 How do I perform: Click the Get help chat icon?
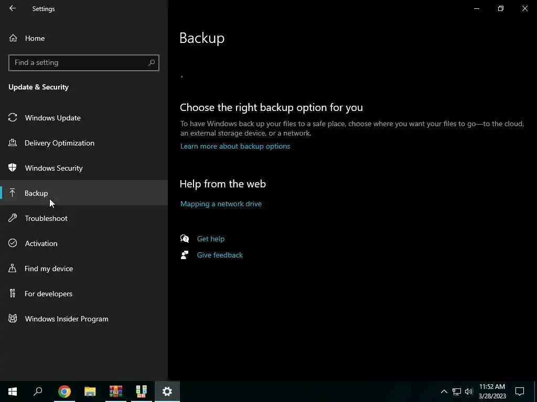[185, 239]
